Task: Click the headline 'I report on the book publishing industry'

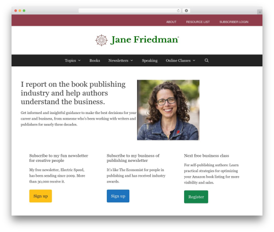Action: pos(73,93)
